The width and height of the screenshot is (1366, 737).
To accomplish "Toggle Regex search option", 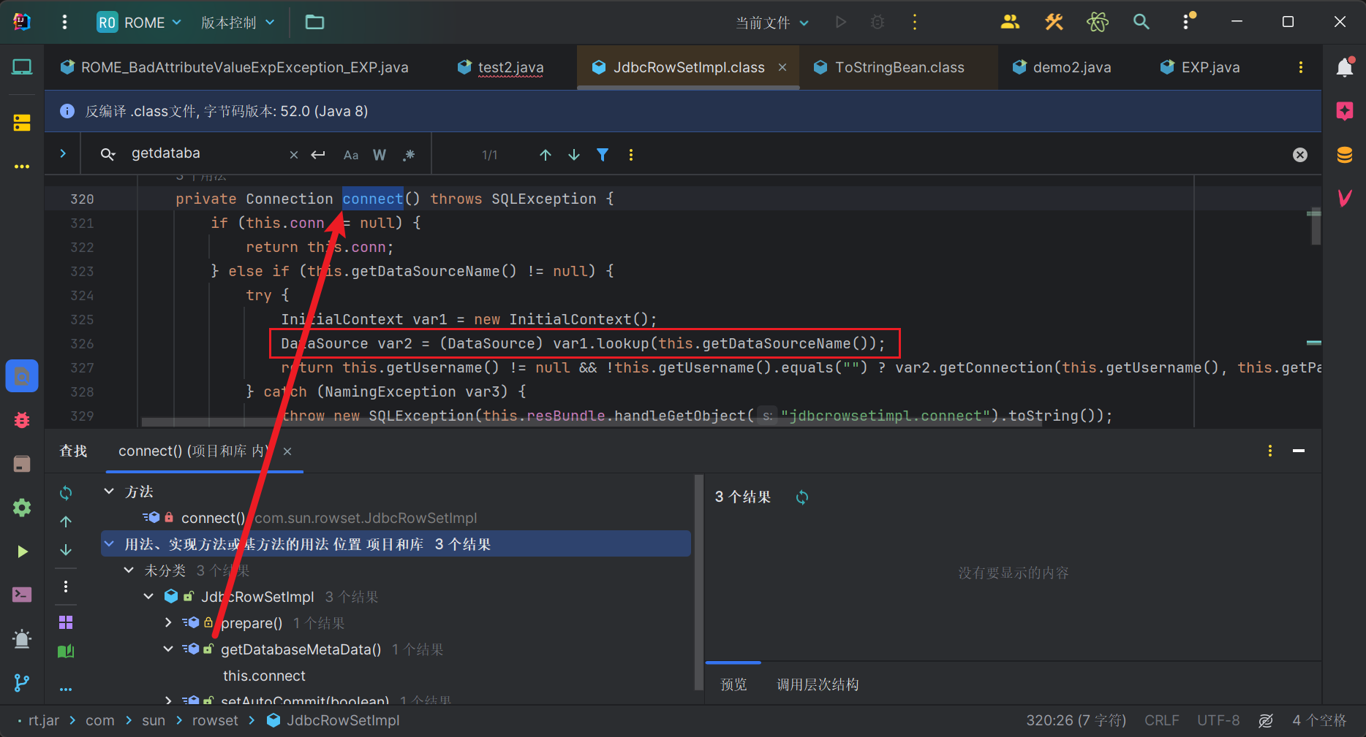I will point(409,155).
